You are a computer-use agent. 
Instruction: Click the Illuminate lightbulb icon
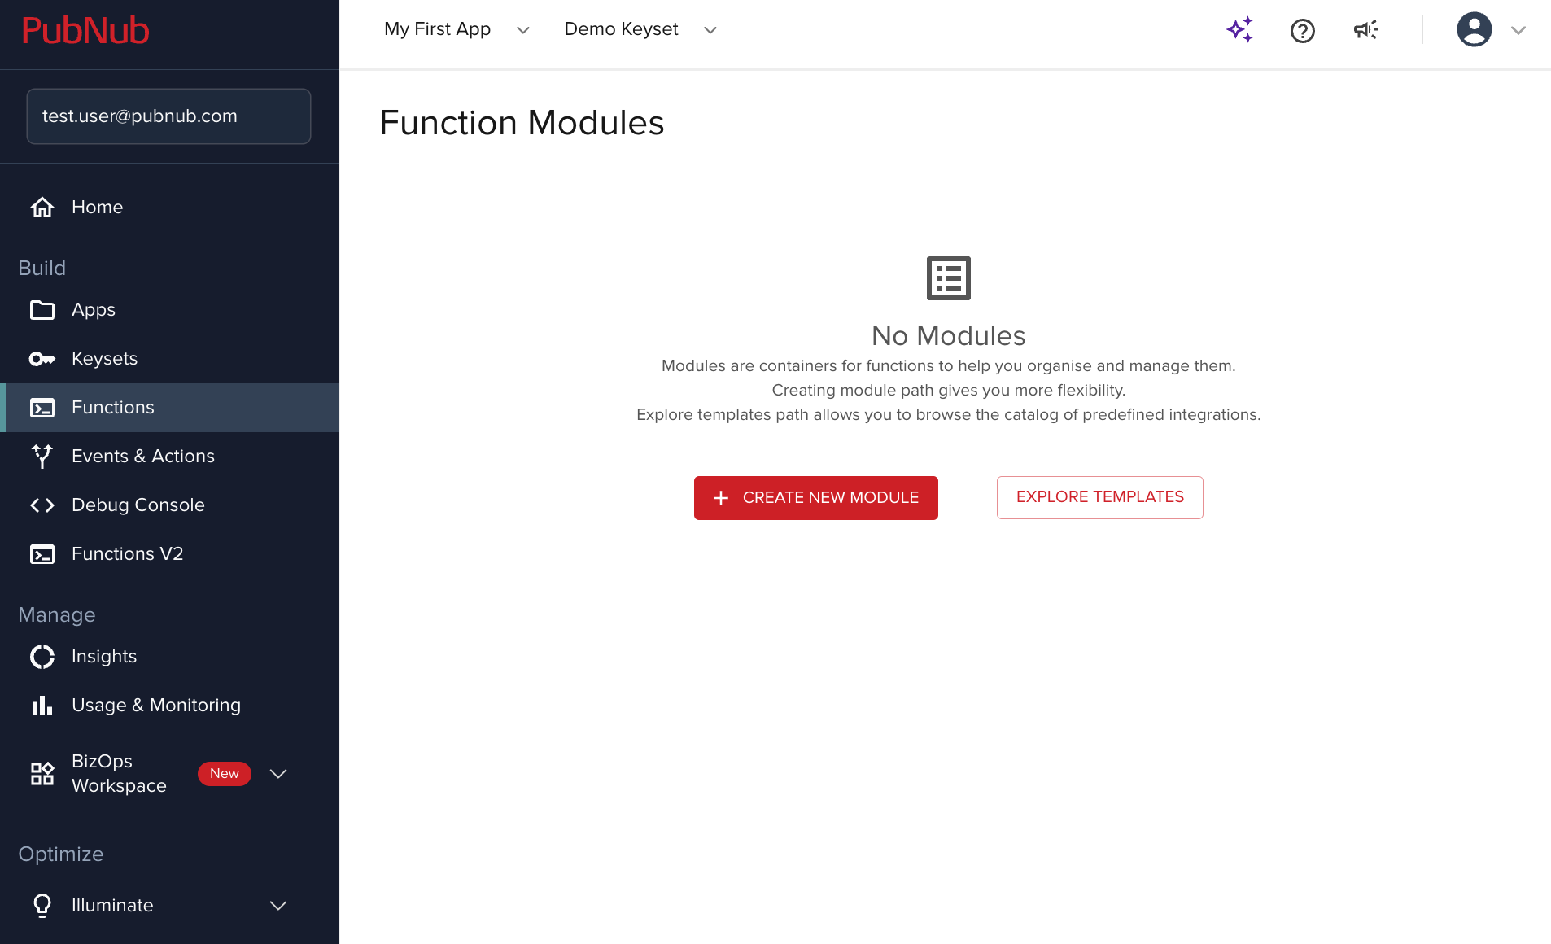point(42,906)
